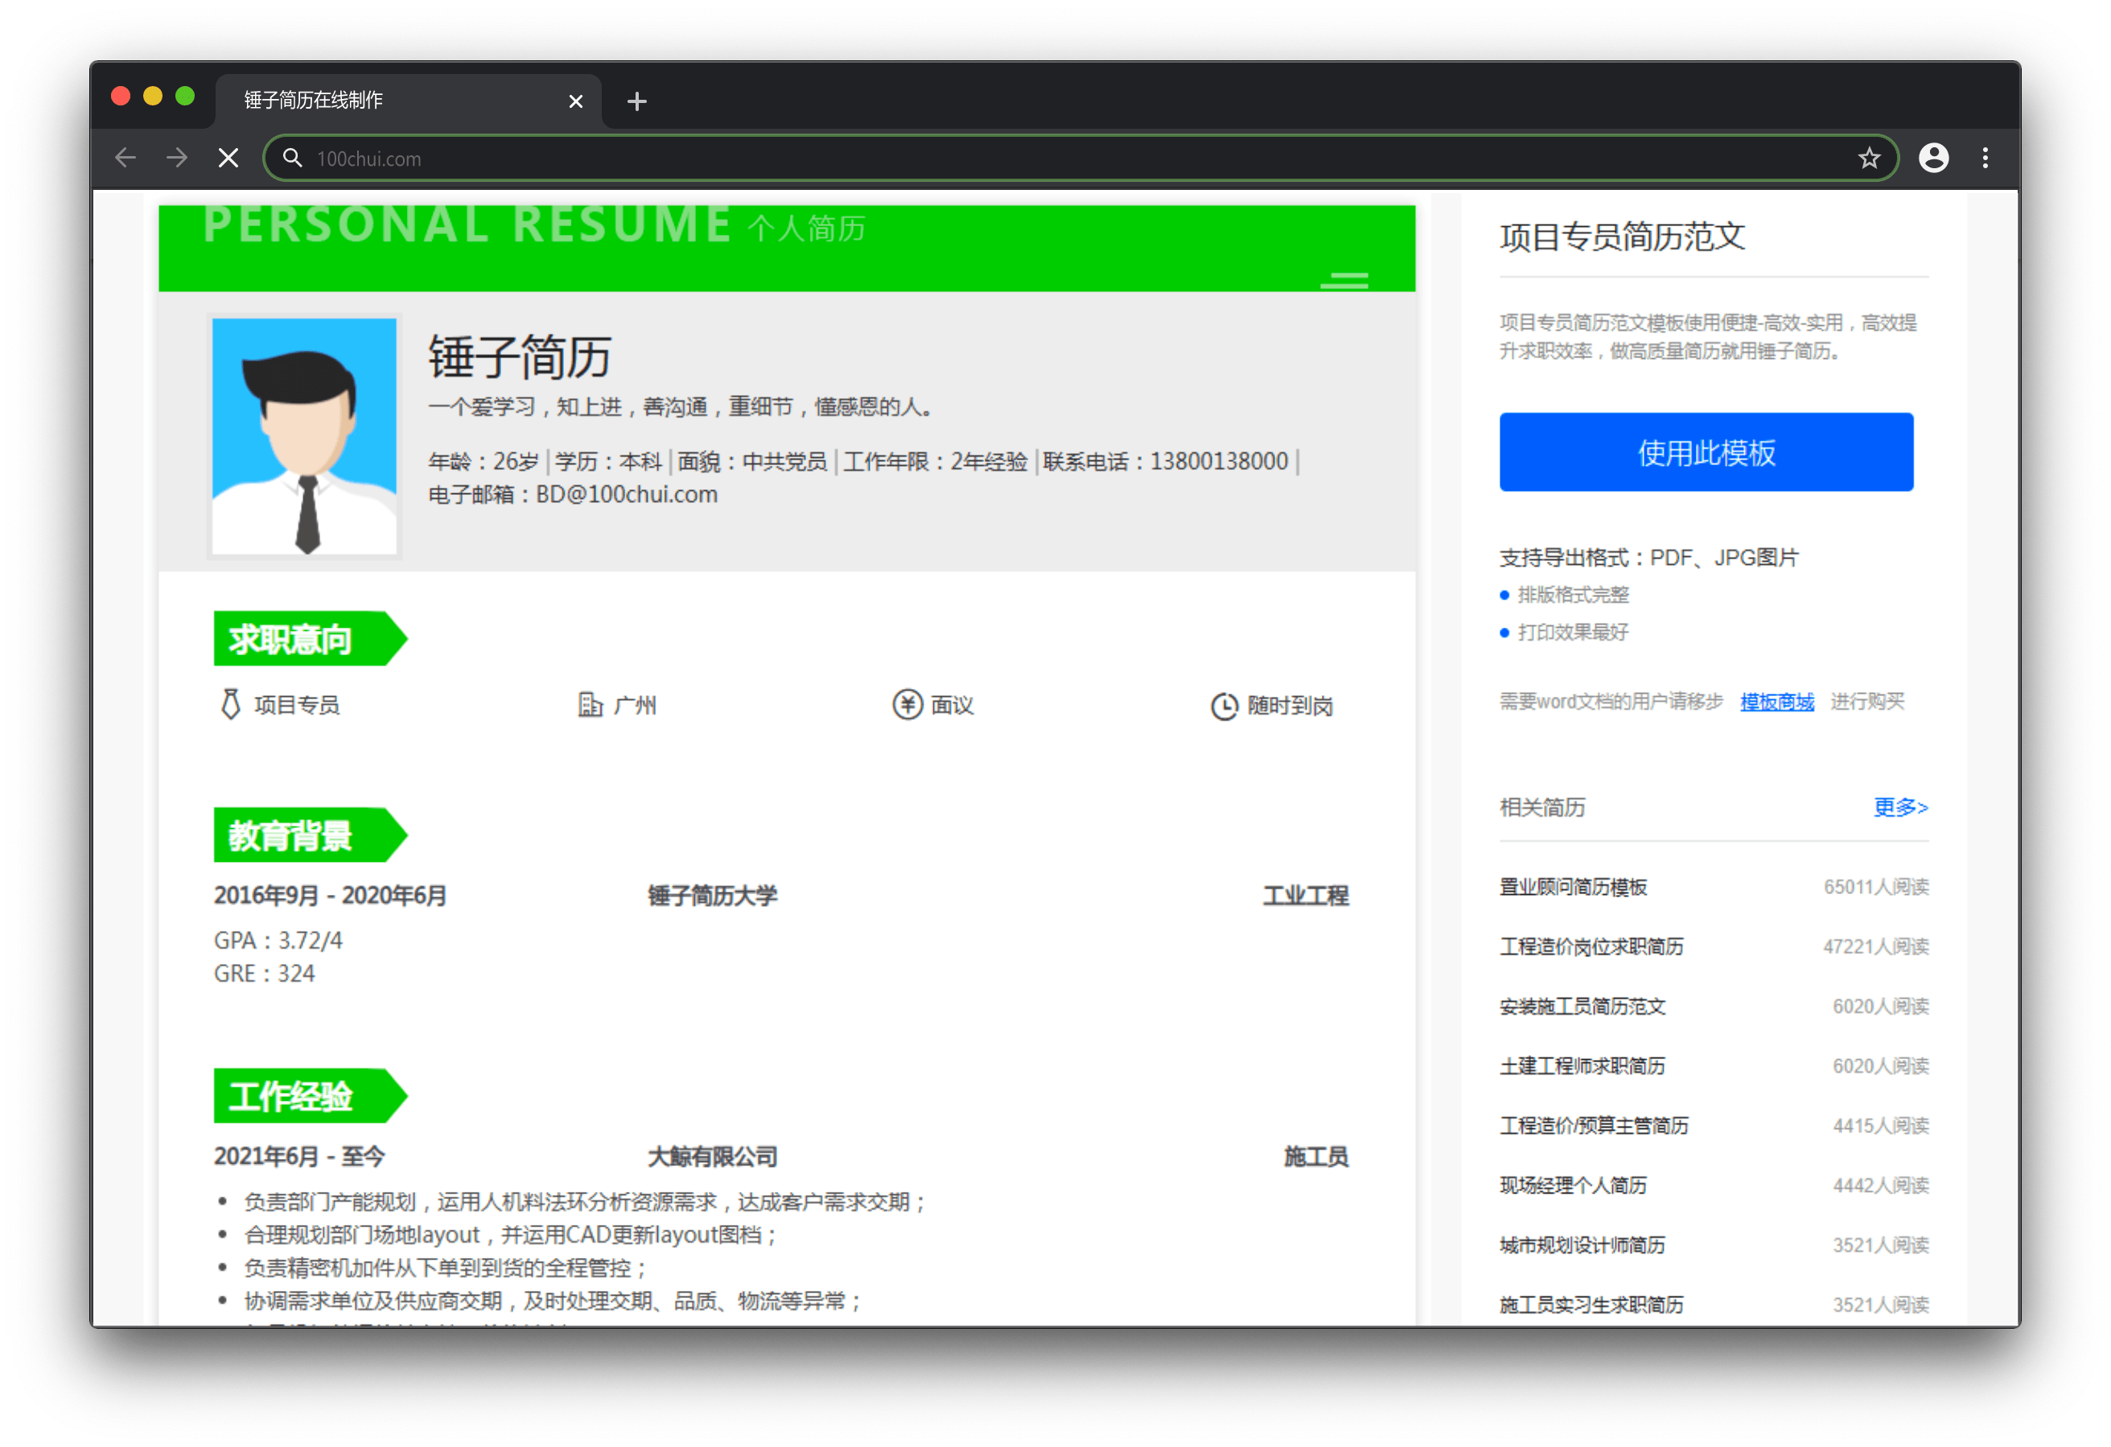Stop page loading with X icon
This screenshot has width=2111, height=1447.
click(229, 159)
